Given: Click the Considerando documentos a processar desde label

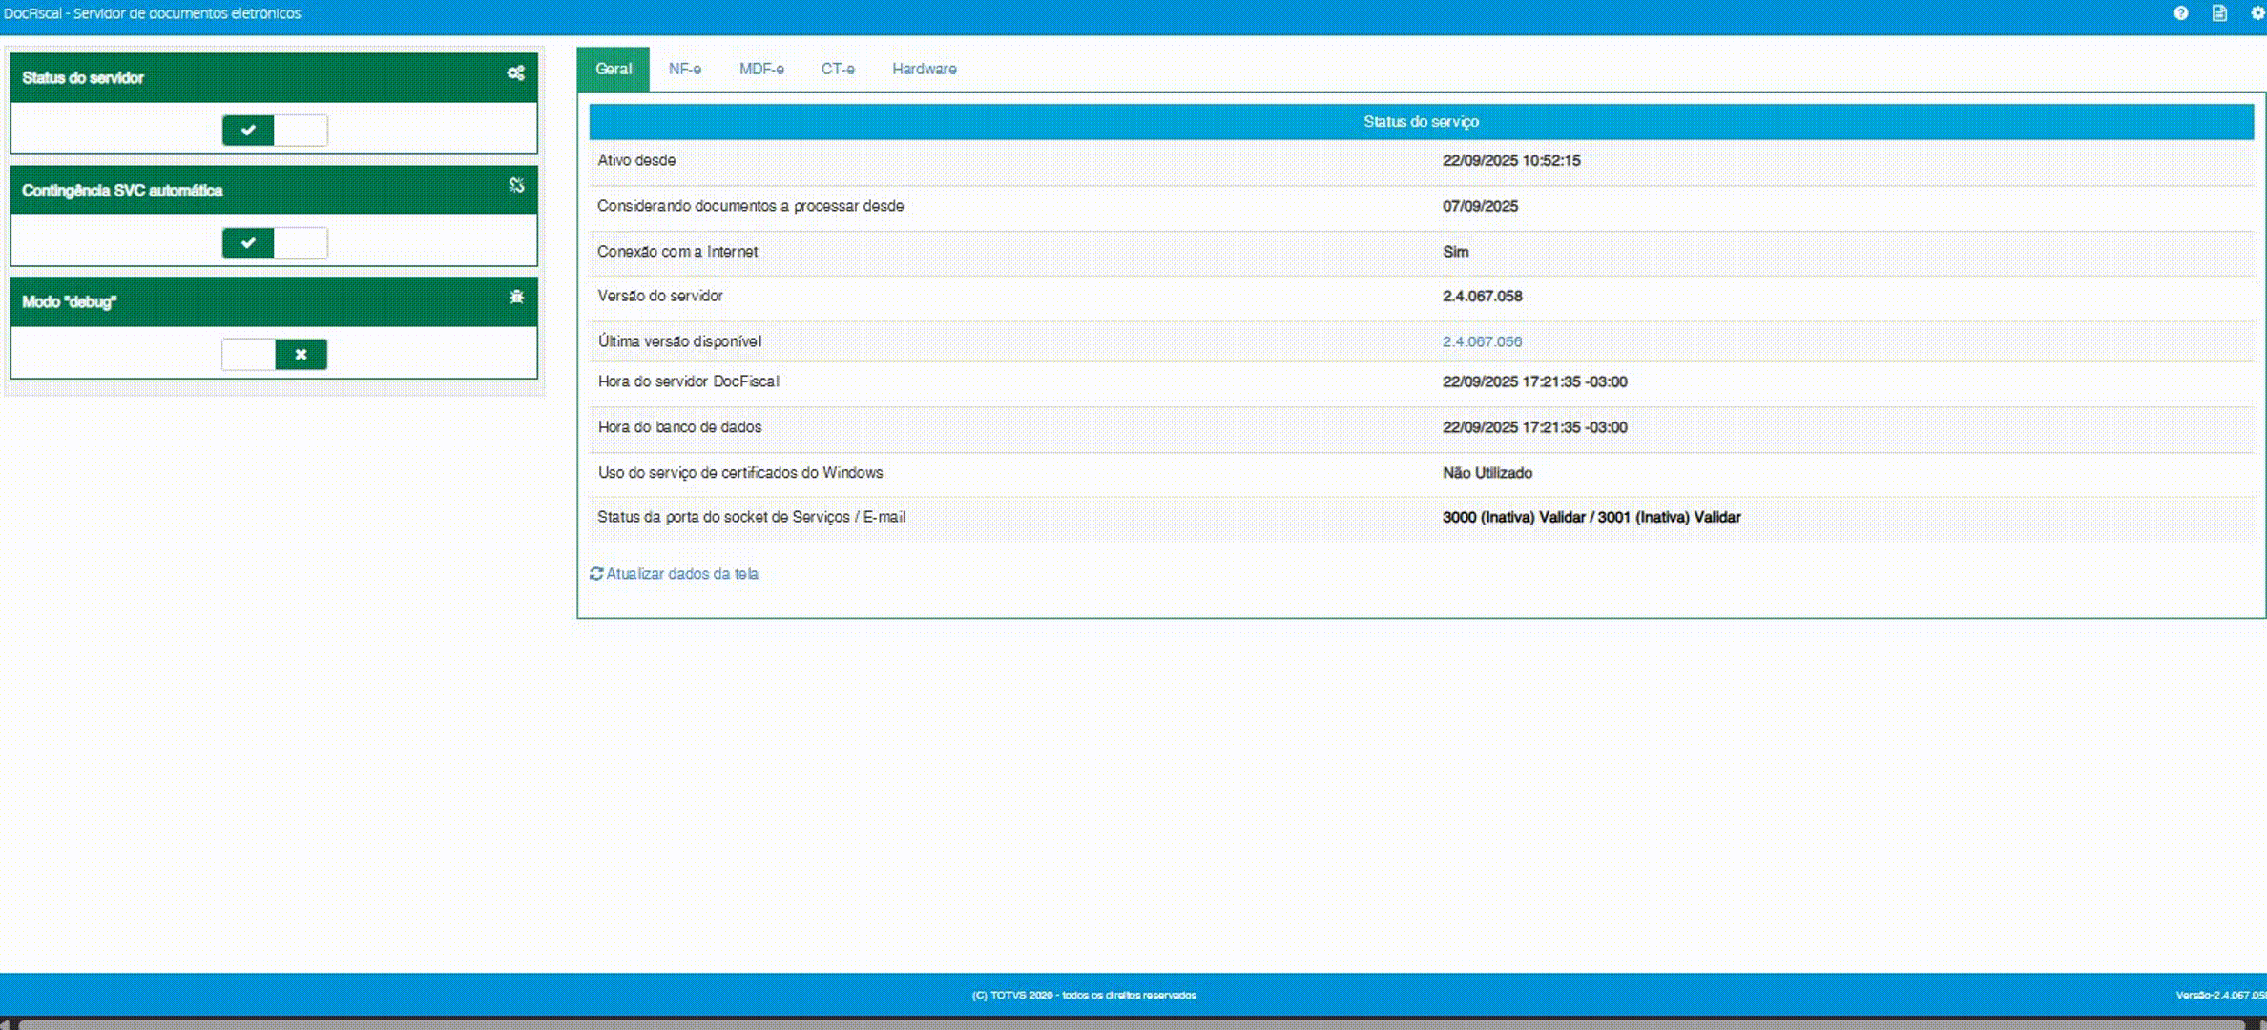Looking at the screenshot, I should point(750,206).
